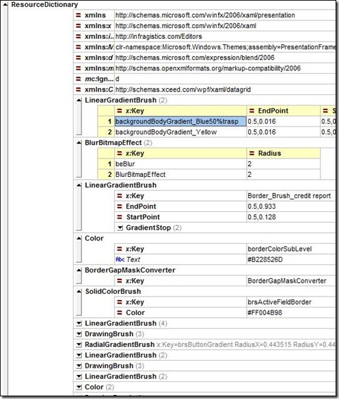Click the EndPoint column header in gradient table
Screen dimensions: 339x399
coord(283,111)
